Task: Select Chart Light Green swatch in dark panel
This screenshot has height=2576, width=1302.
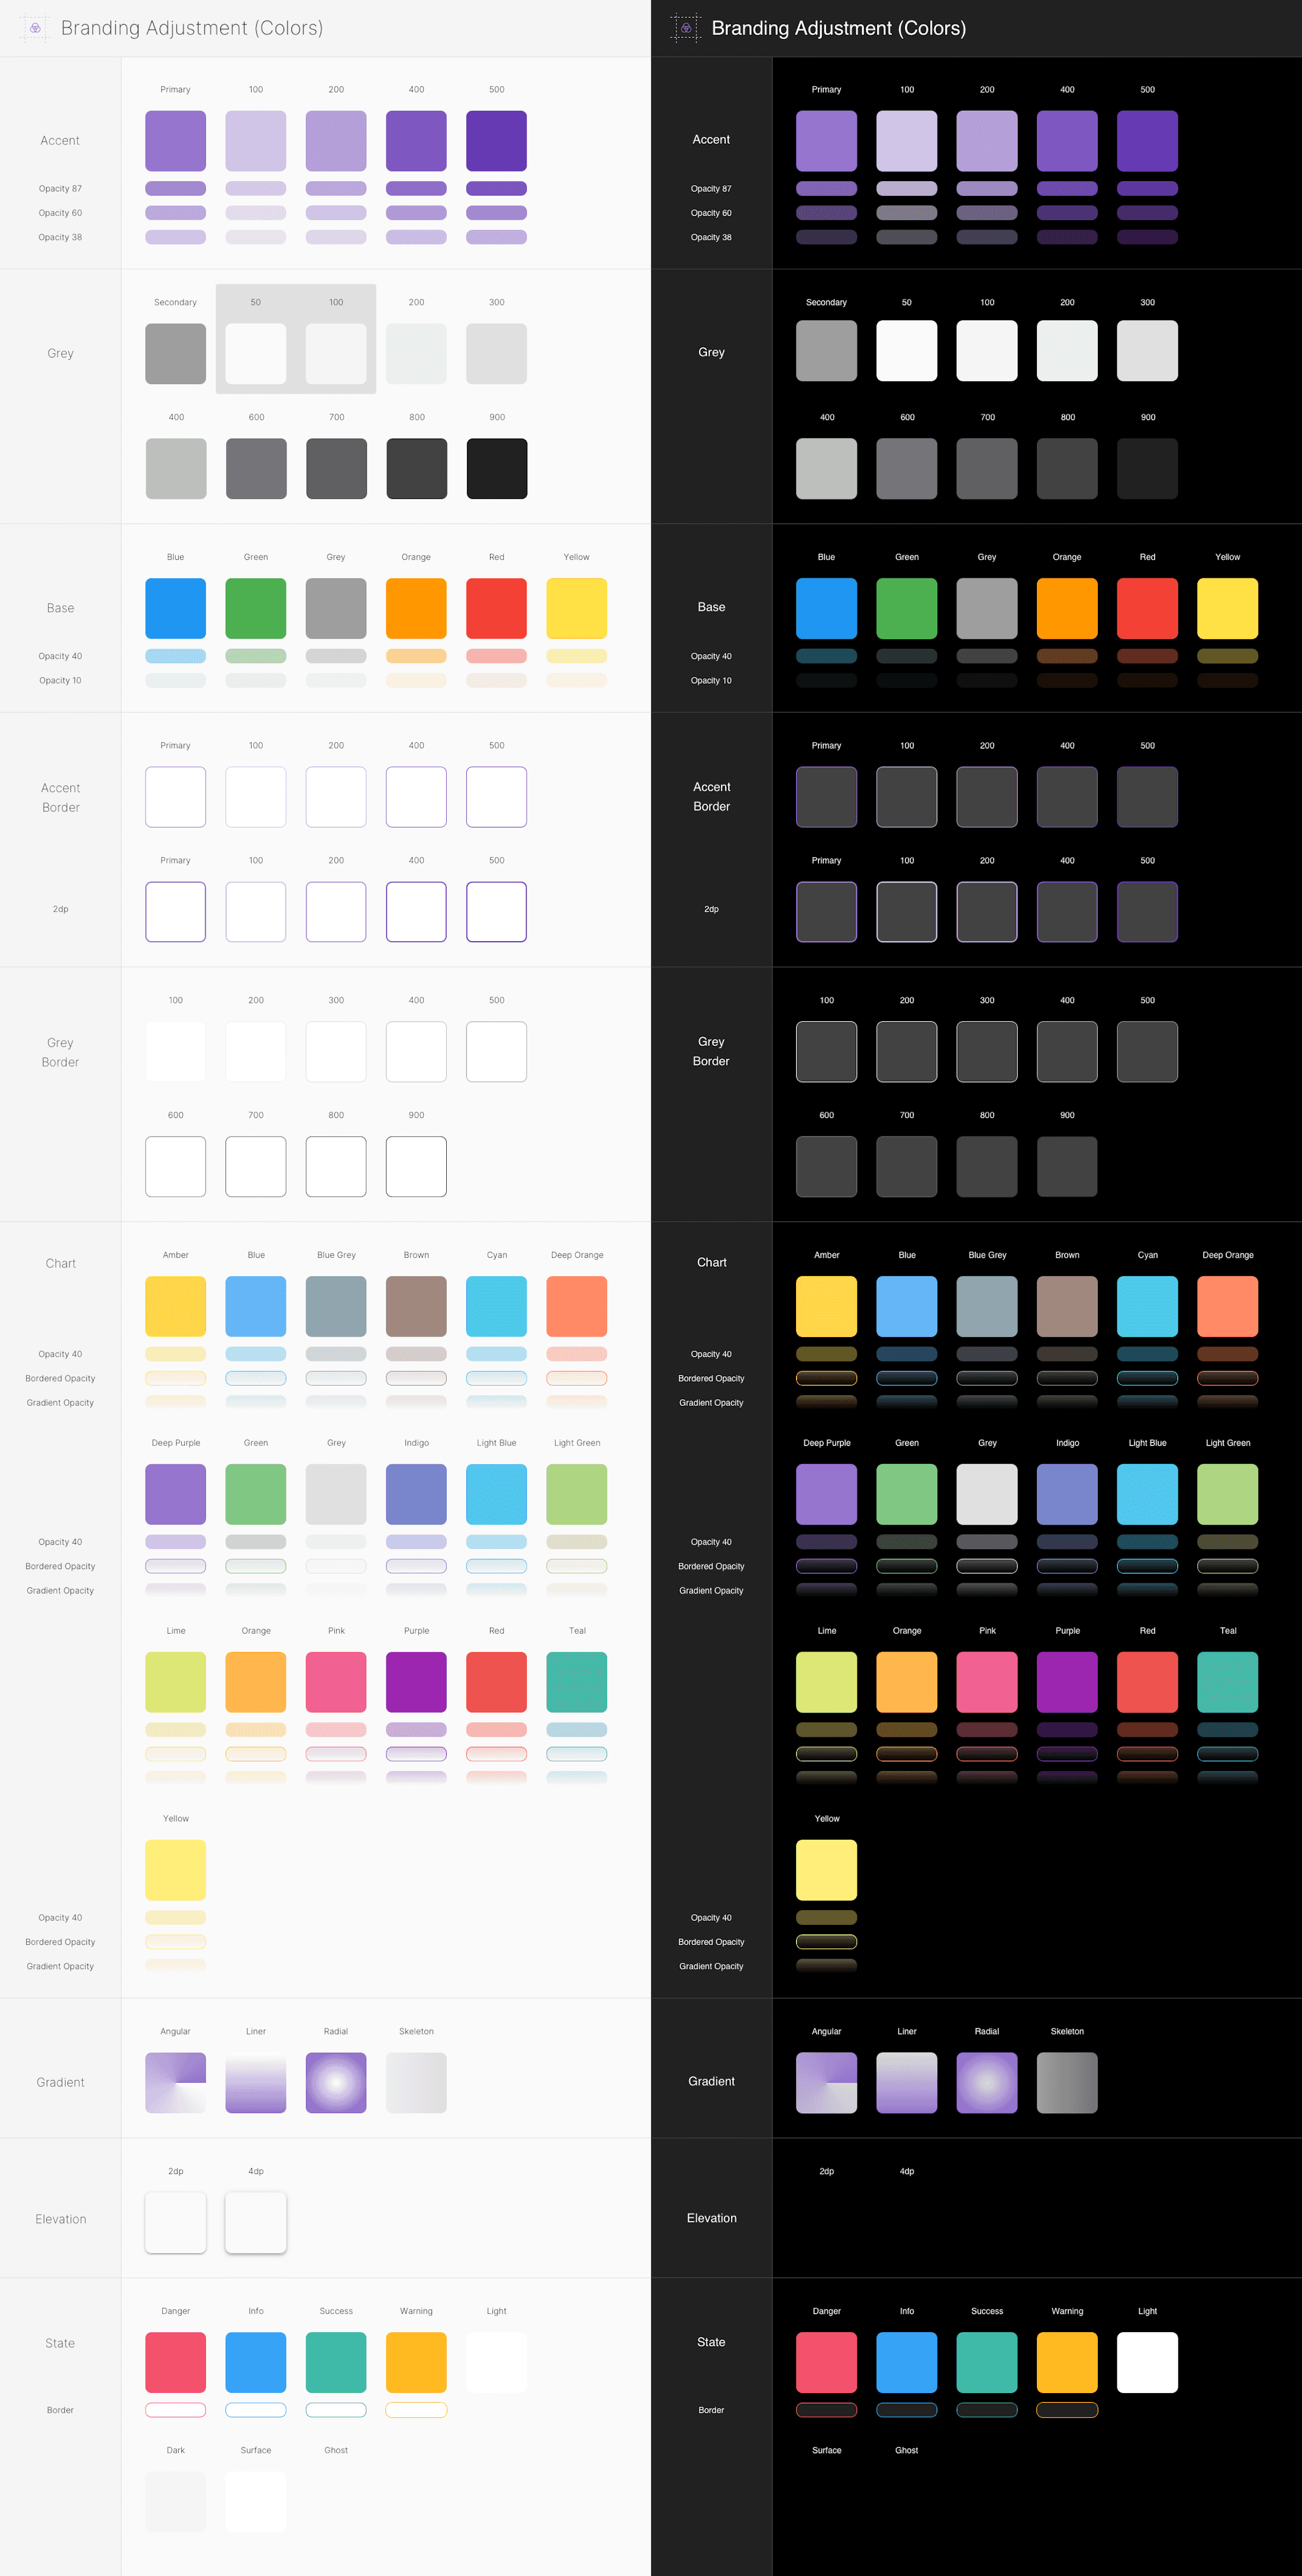Action: pos(1228,1494)
